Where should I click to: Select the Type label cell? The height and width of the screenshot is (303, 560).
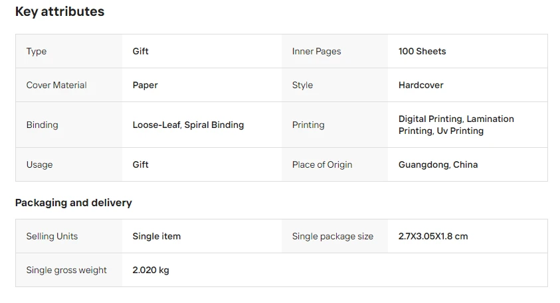68,51
